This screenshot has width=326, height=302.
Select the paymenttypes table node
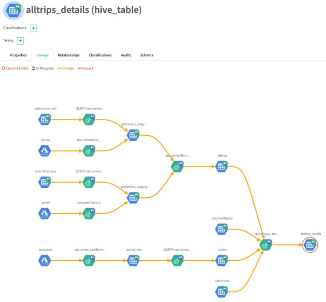222,229
